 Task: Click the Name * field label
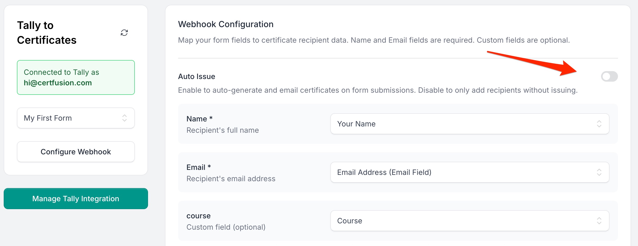(x=199, y=119)
